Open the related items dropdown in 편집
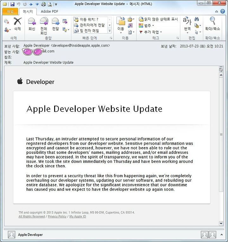This screenshot has width=228, height=242. point(198,26)
